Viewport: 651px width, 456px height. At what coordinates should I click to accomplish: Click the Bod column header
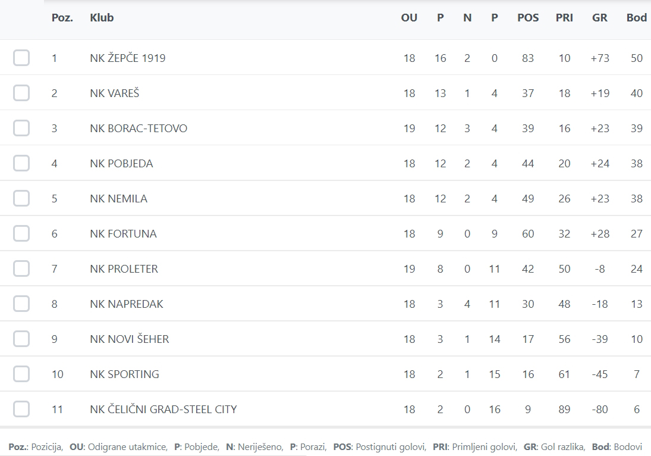(636, 18)
